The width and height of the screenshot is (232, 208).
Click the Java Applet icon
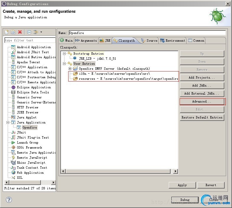13,118
